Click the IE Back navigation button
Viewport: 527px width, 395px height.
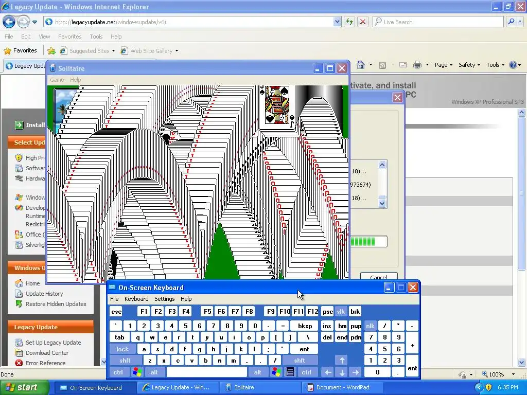tap(9, 22)
